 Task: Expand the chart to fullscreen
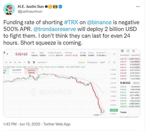[x=109, y=62]
